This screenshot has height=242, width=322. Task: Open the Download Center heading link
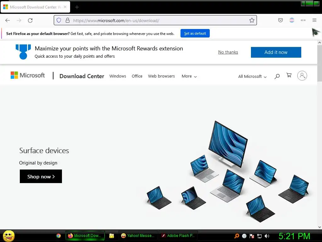click(x=82, y=76)
